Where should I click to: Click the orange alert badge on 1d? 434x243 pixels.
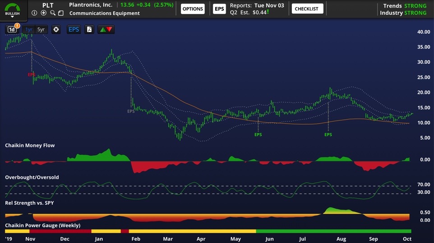coord(17,26)
